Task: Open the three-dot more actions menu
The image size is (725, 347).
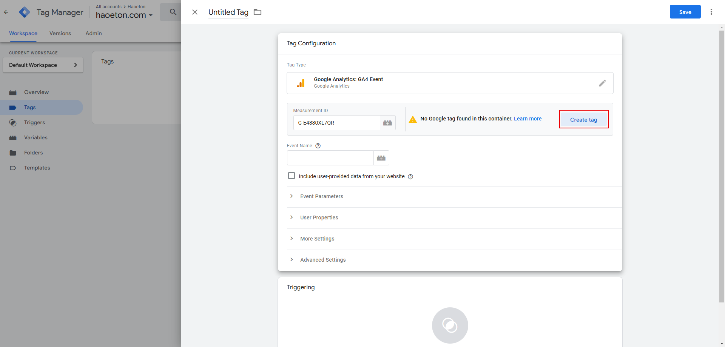Action: 711,12
